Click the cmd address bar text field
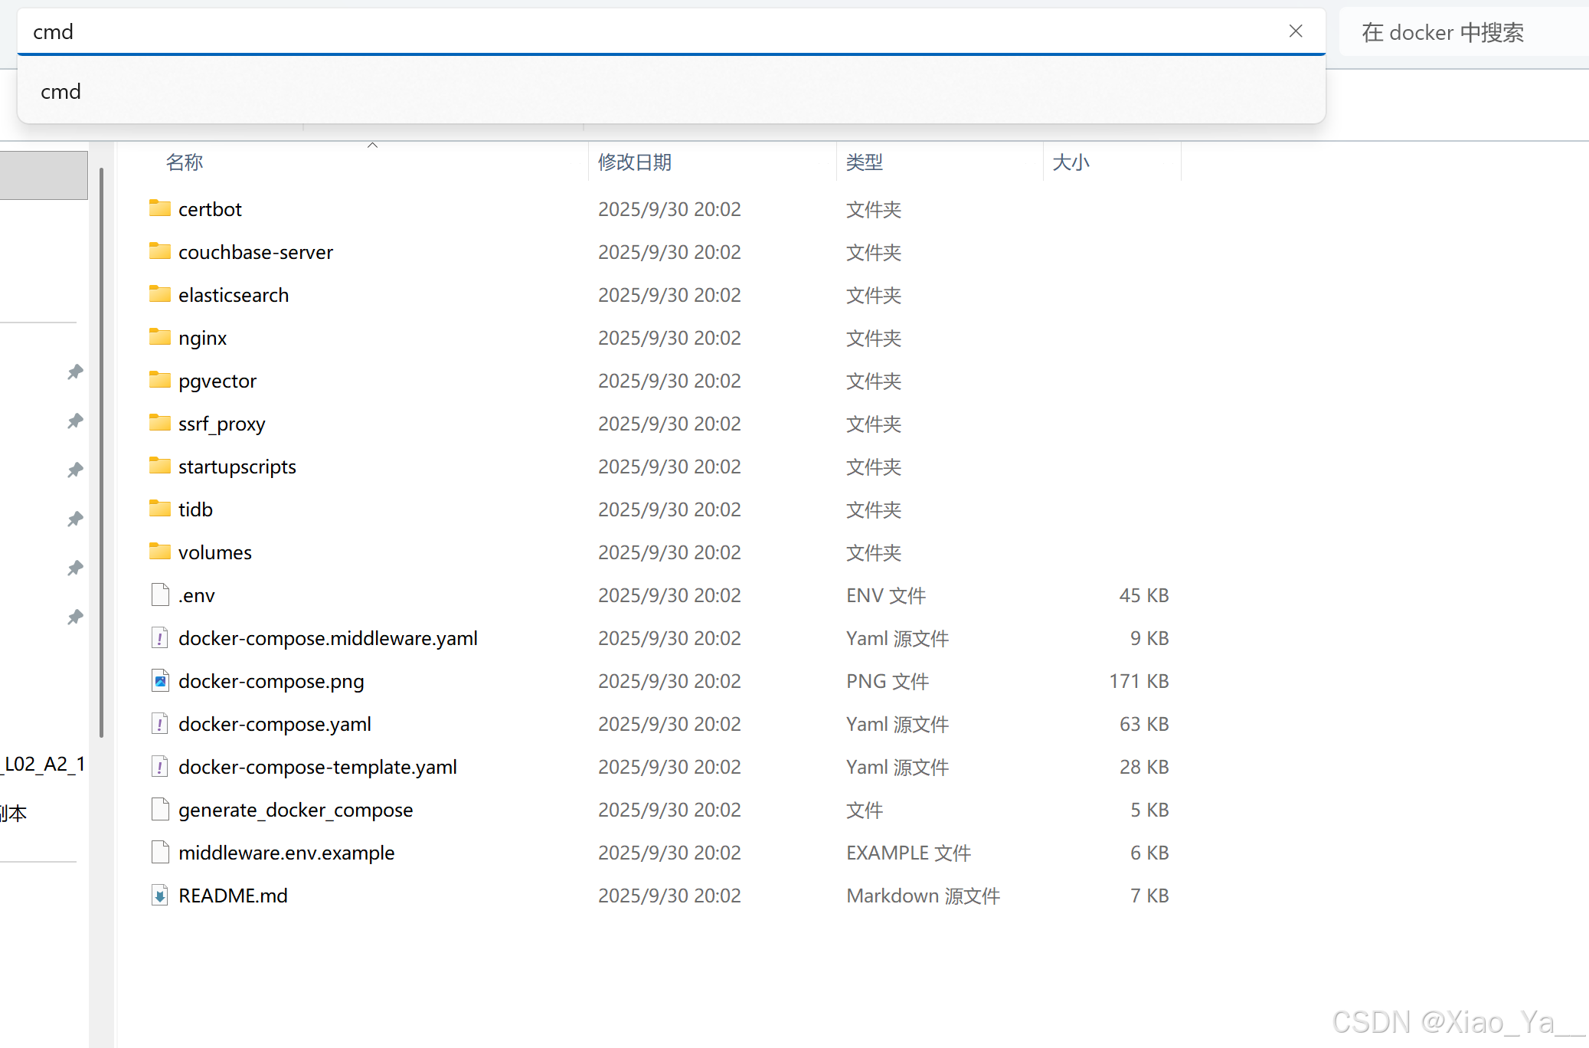The width and height of the screenshot is (1589, 1048). (613, 32)
